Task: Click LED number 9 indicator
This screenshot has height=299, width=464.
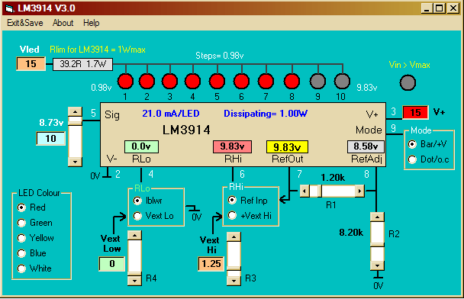Action: click(317, 81)
